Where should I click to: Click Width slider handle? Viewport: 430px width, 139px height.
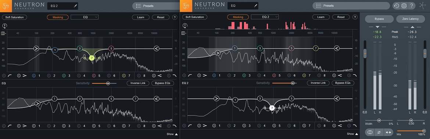(x=379, y=120)
